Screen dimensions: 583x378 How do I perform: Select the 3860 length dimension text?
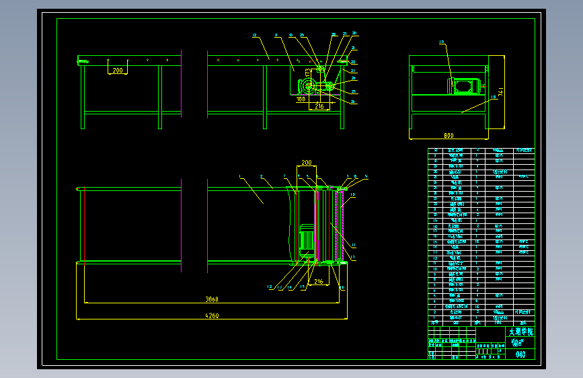[212, 299]
